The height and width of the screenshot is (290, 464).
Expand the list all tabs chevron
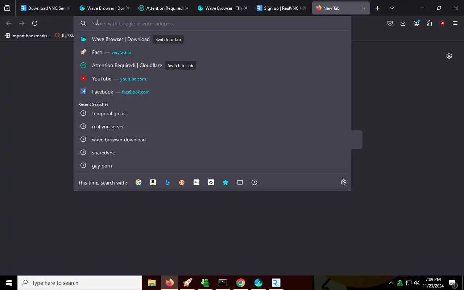[392, 8]
